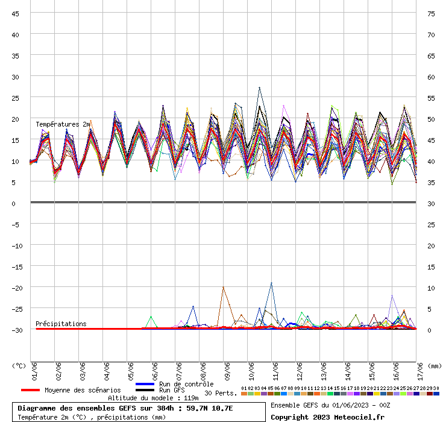Click the 03/06 date label
Screen dimensions: 446x422
click(x=83, y=371)
